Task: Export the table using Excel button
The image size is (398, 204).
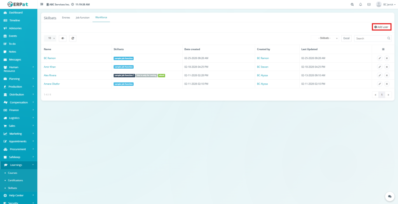Action: (x=346, y=38)
